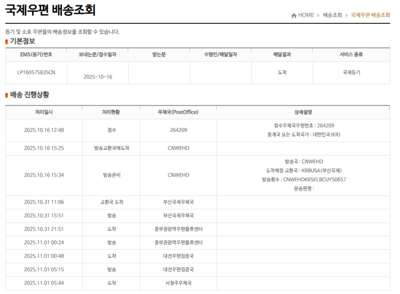The width and height of the screenshot is (400, 294).
Task: Go to the 배송조회 breadcrumb link
Action: point(332,15)
